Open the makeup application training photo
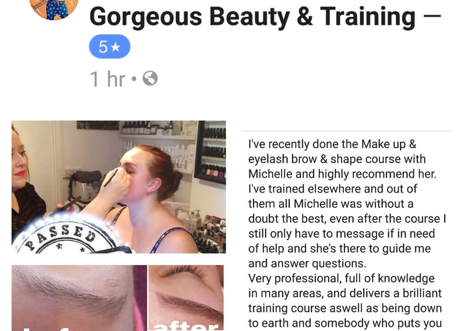This screenshot has height=331, width=463. coord(119,187)
